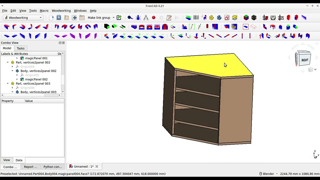The width and height of the screenshot is (320, 180).
Task: Switch to the View property tab
Action: click(x=7, y=160)
